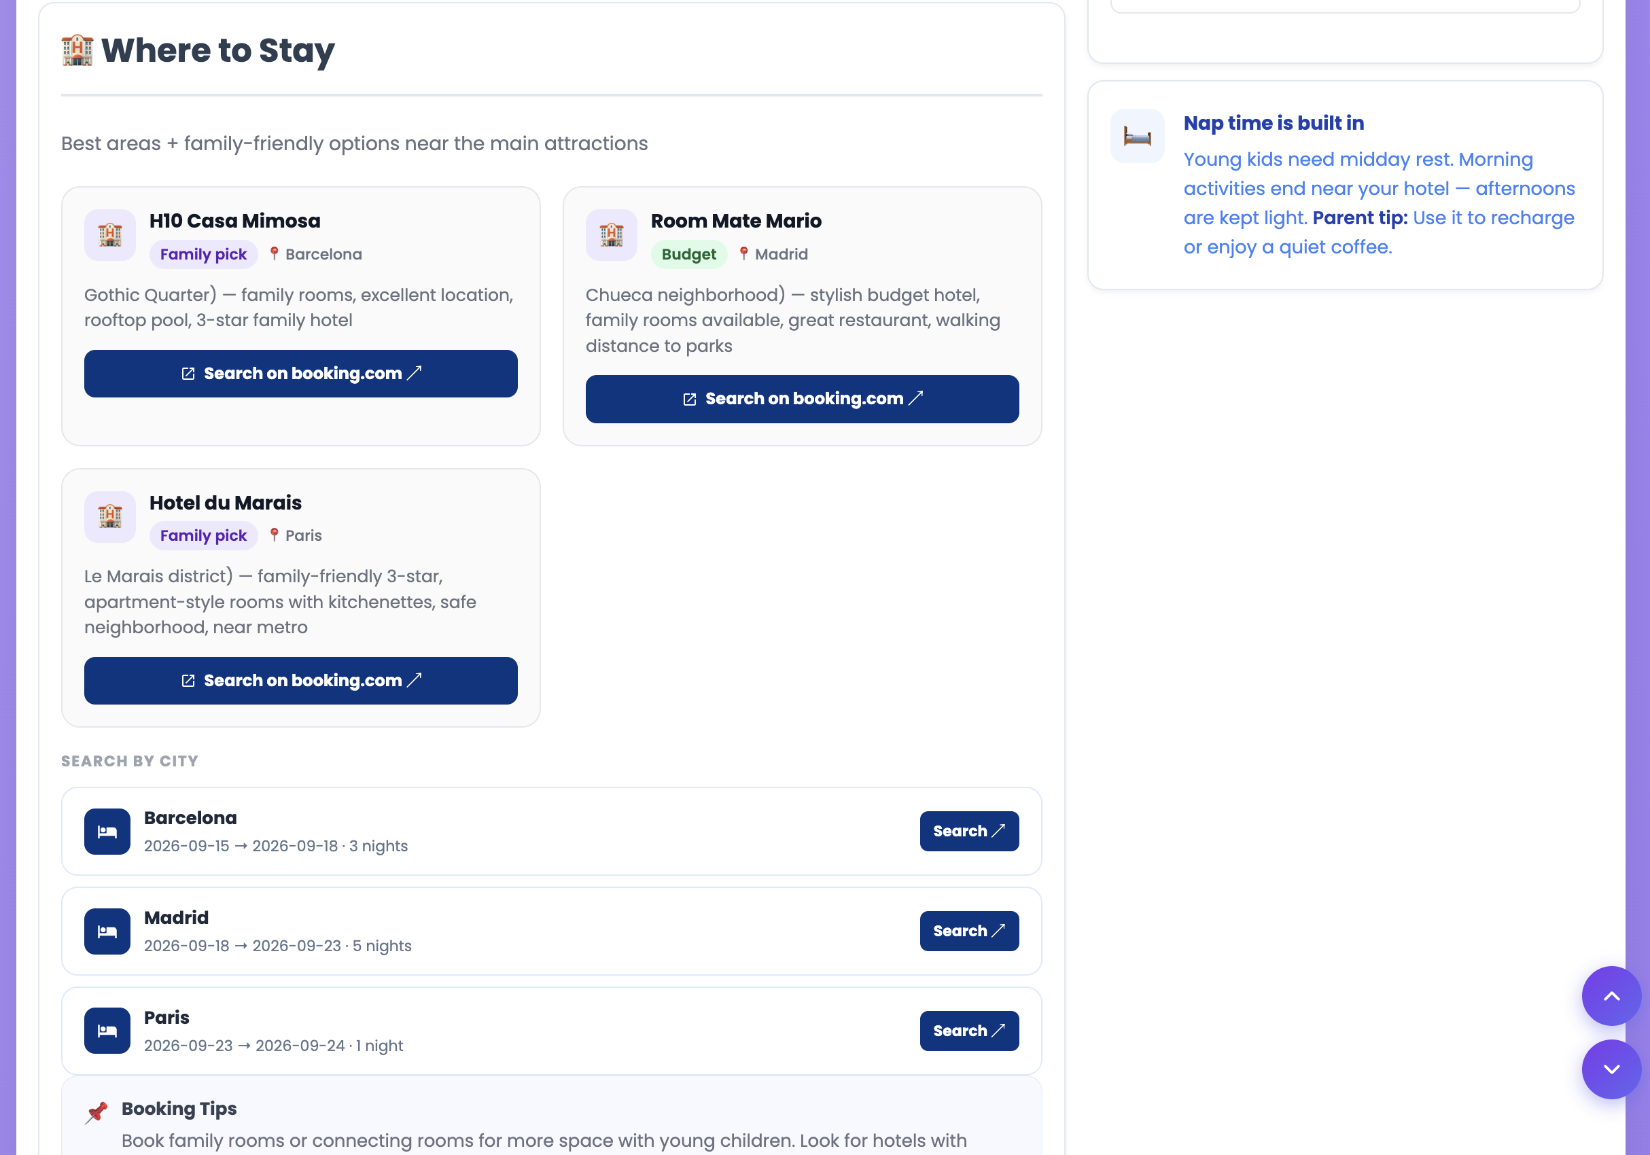Click the Booking Tips heading
Image resolution: width=1650 pixels, height=1155 pixels.
pyautogui.click(x=179, y=1108)
